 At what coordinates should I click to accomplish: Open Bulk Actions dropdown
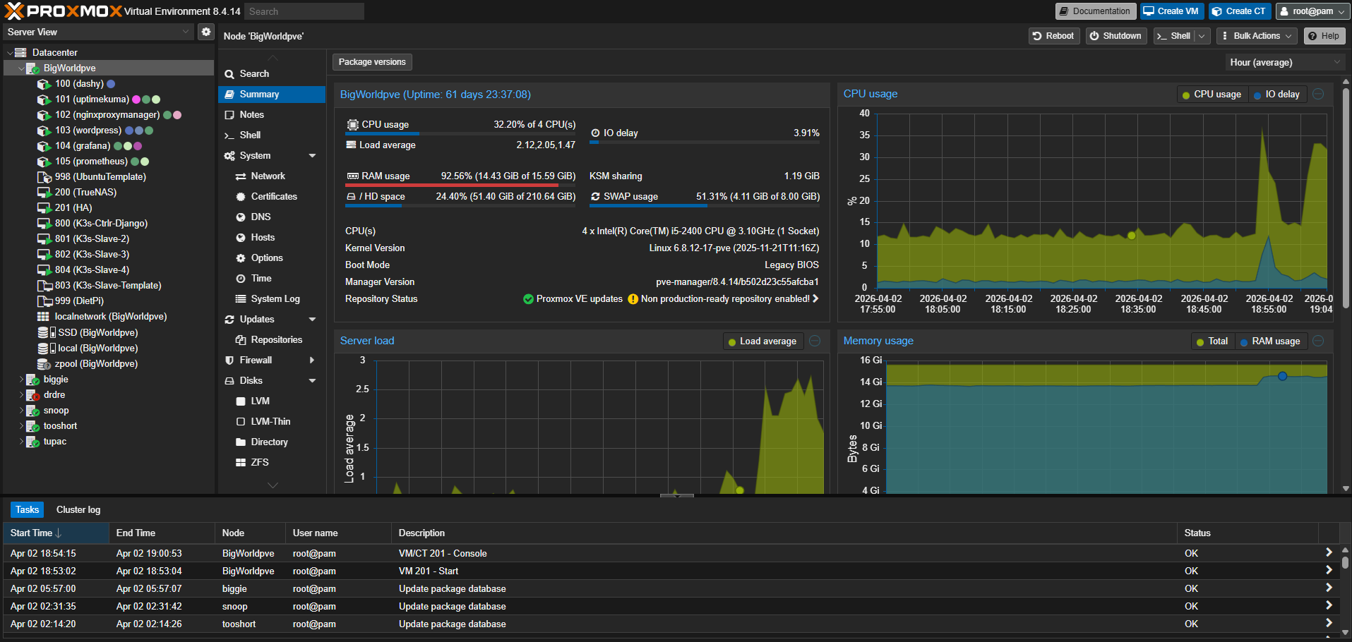tap(1257, 36)
